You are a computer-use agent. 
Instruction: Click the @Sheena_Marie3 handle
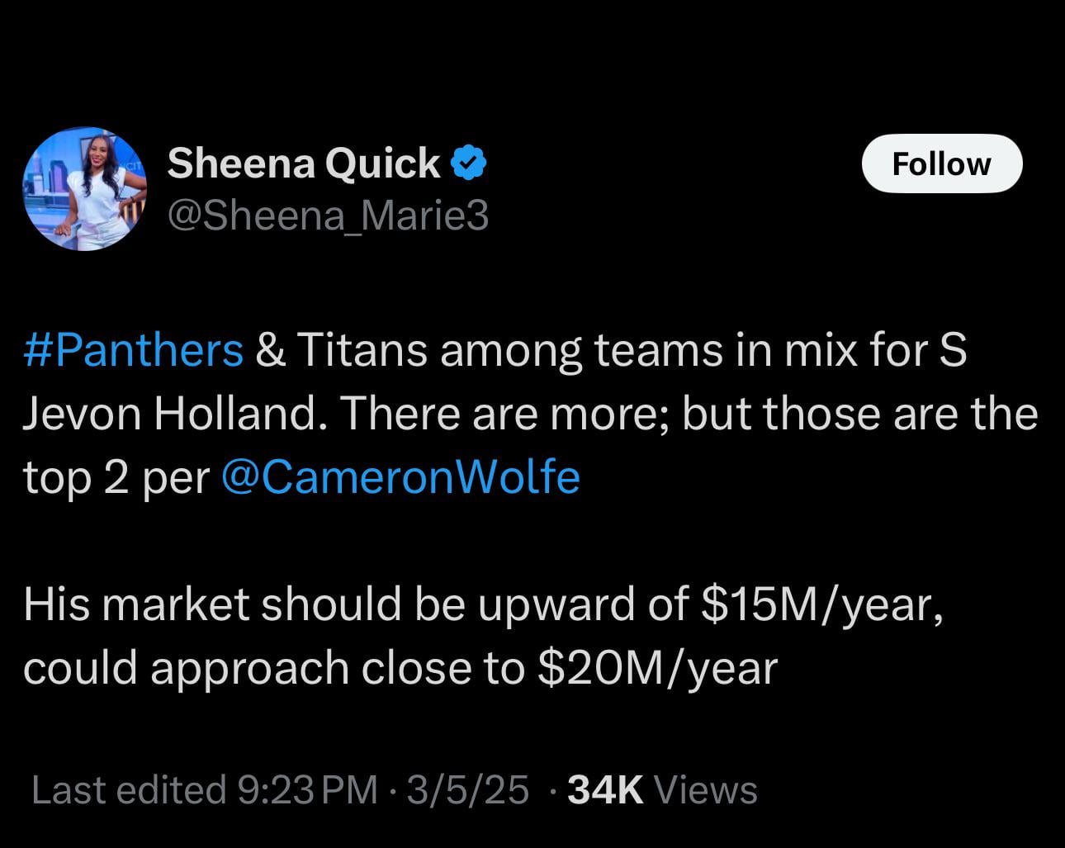pyautogui.click(x=328, y=216)
